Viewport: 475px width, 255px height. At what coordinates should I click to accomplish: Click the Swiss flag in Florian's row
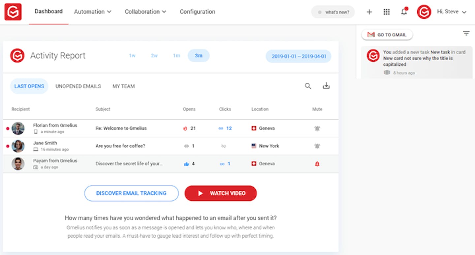[254, 128]
